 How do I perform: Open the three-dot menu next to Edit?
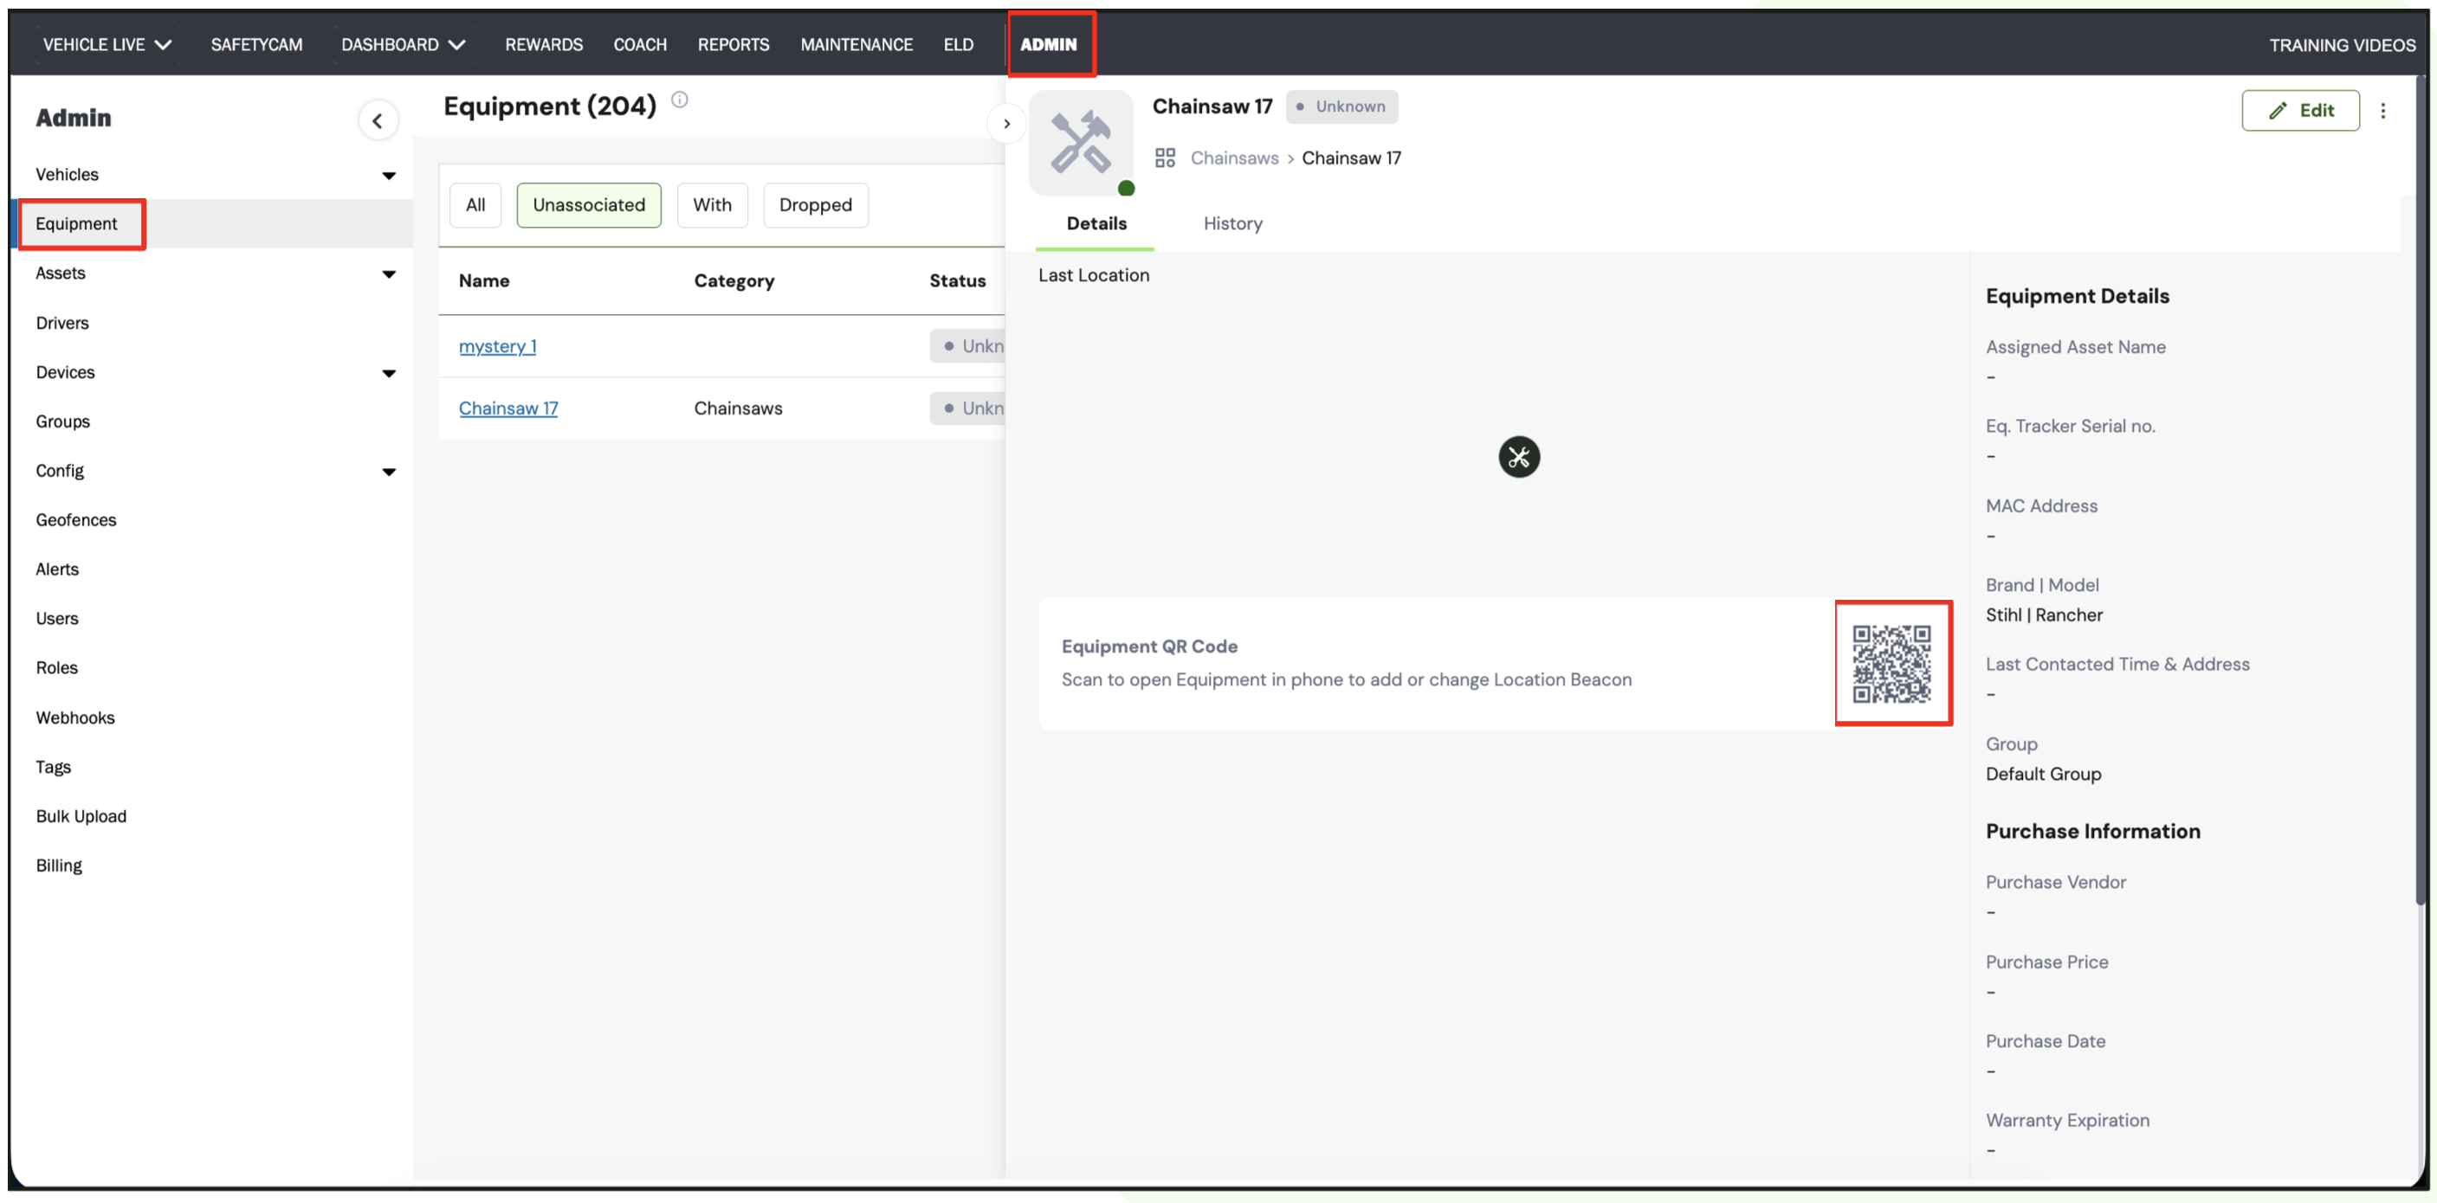(x=2382, y=111)
